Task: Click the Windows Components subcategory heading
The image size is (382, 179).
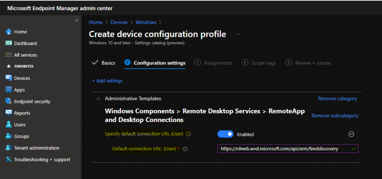Action: pos(205,116)
